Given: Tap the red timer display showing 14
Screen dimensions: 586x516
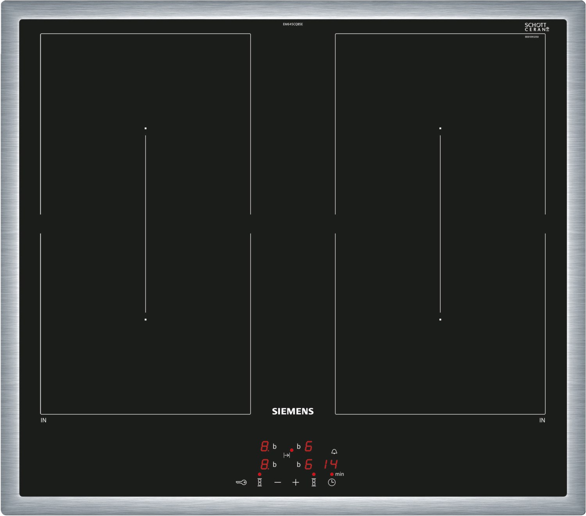Looking at the screenshot, I should (x=331, y=464).
